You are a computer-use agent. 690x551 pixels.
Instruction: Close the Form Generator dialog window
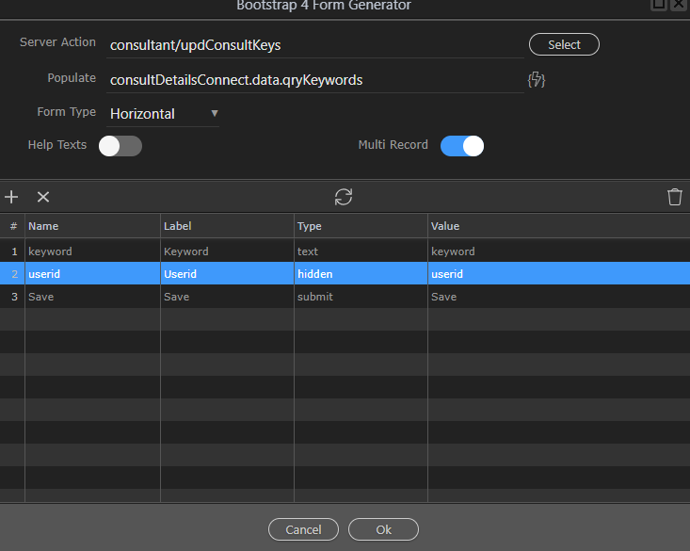coord(679,4)
